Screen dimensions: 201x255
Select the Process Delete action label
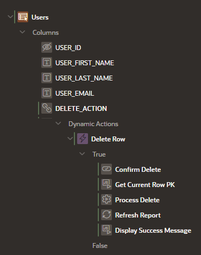click(x=137, y=200)
